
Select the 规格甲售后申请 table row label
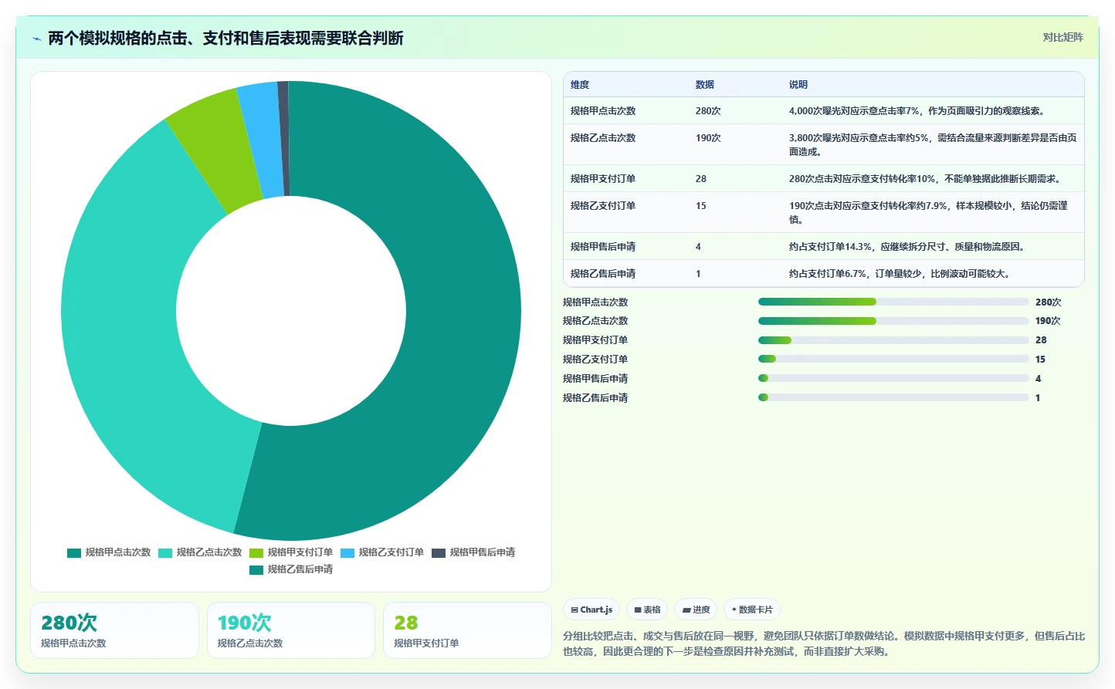tap(603, 247)
